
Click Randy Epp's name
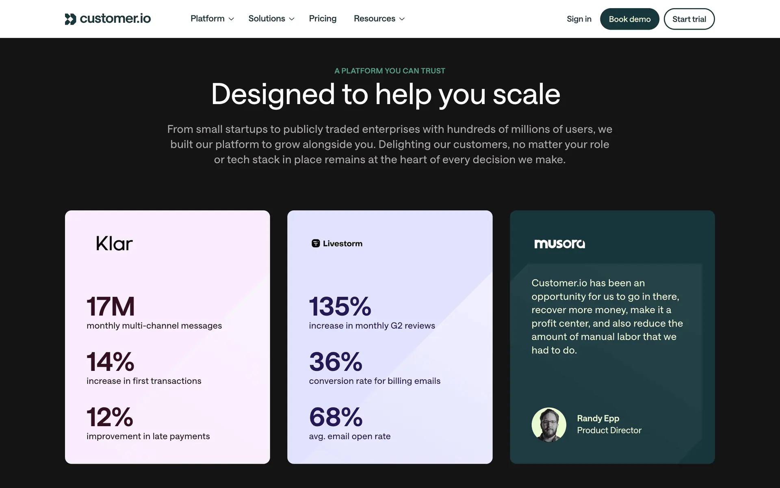tap(598, 418)
